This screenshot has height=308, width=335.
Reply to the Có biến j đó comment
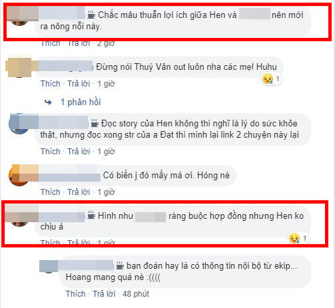[x=79, y=192]
